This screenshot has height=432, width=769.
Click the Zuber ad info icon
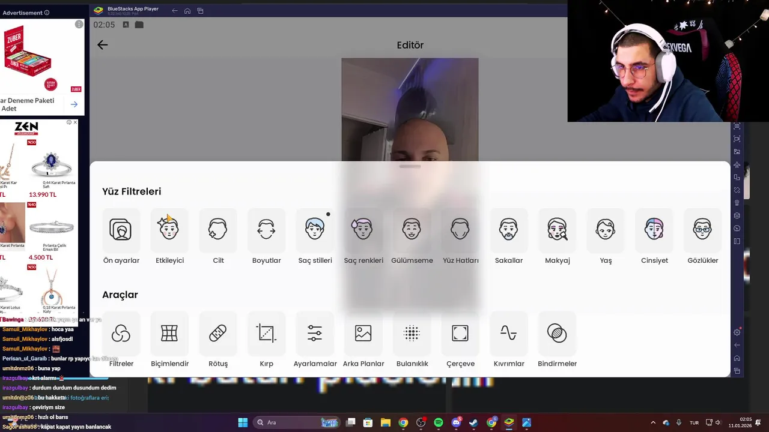click(79, 25)
